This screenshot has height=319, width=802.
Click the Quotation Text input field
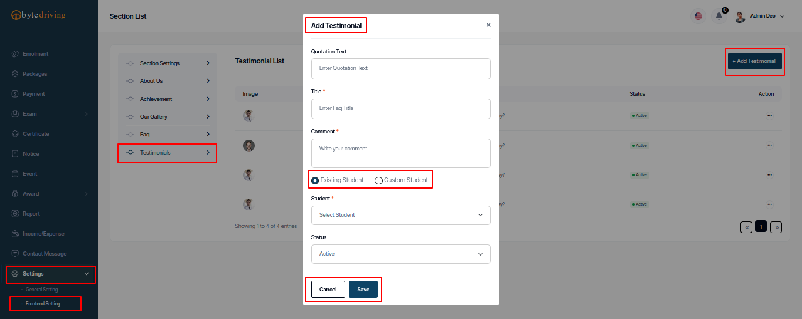[401, 69]
